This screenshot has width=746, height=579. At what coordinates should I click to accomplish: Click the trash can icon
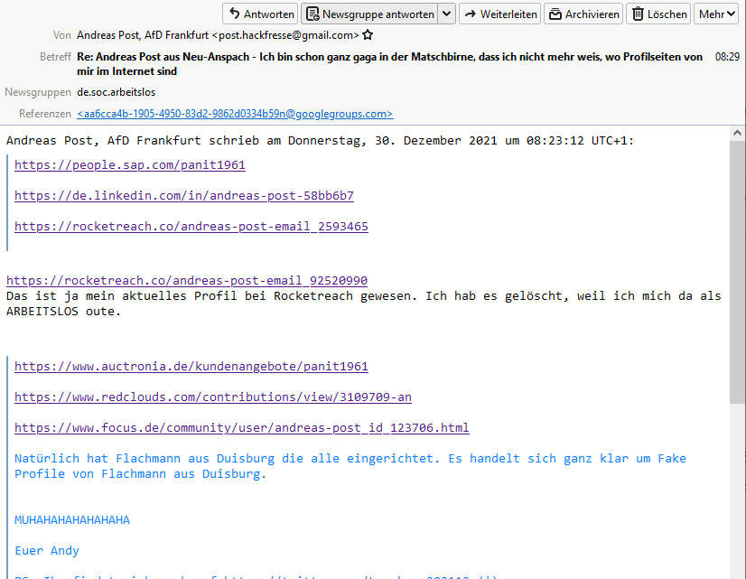[x=638, y=14]
